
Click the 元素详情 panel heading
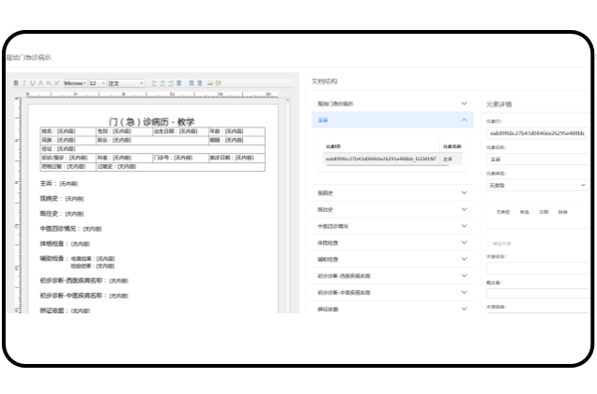click(498, 104)
